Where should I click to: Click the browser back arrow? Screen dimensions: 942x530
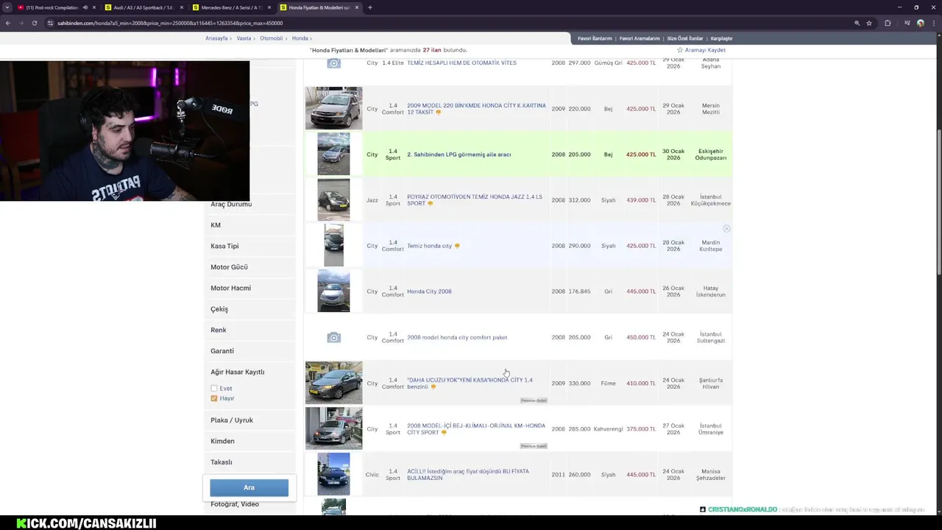click(x=7, y=23)
